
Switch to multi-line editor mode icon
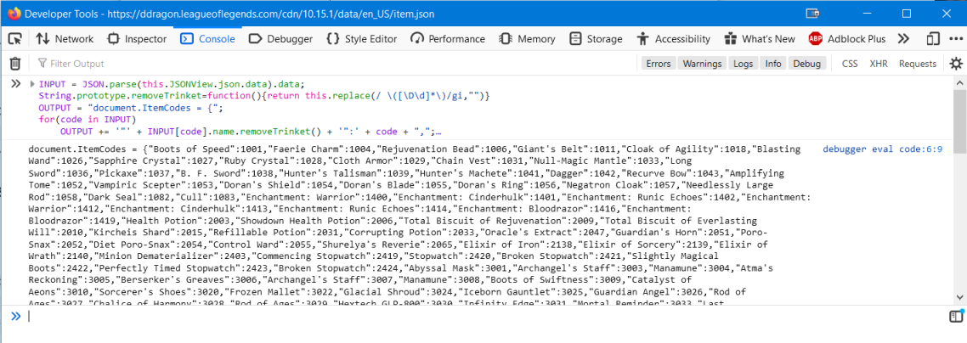point(955,316)
